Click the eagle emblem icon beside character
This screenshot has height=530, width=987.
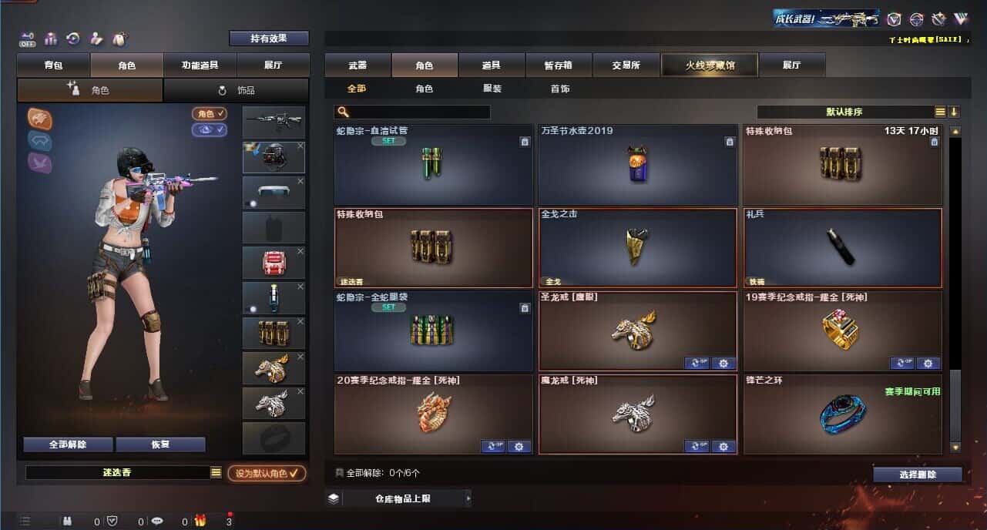pyautogui.click(x=40, y=118)
